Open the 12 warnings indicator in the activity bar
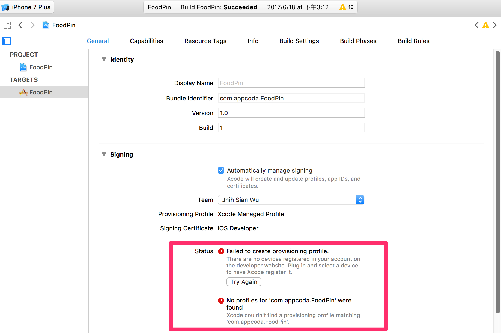The image size is (501, 333). (x=347, y=7)
